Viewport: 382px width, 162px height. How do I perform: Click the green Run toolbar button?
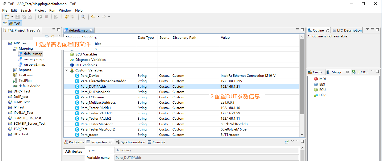click(x=40, y=17)
